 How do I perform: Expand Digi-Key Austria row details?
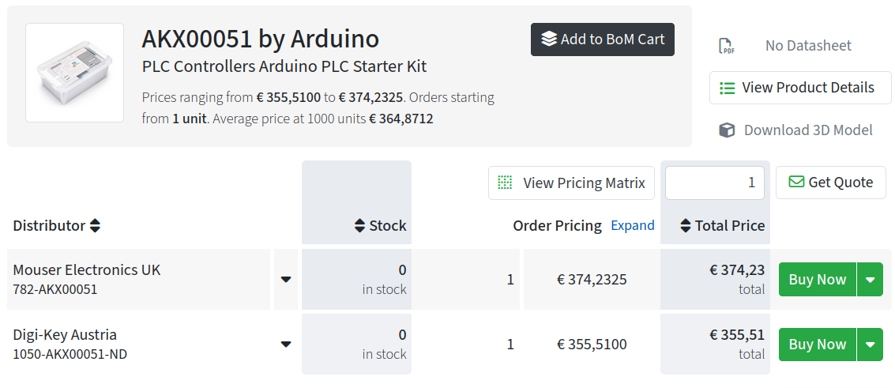pyautogui.click(x=286, y=344)
